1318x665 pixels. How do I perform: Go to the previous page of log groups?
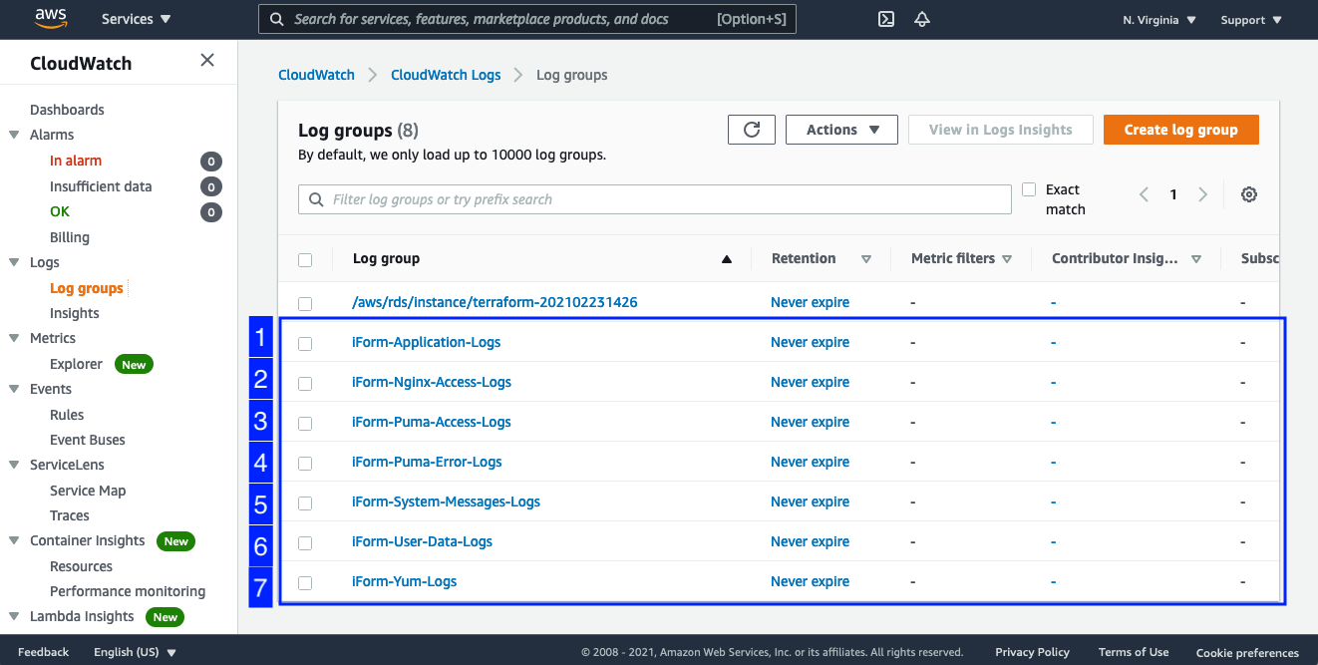pyautogui.click(x=1145, y=195)
